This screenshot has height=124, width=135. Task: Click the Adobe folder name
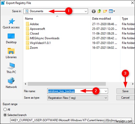coord(34,24)
